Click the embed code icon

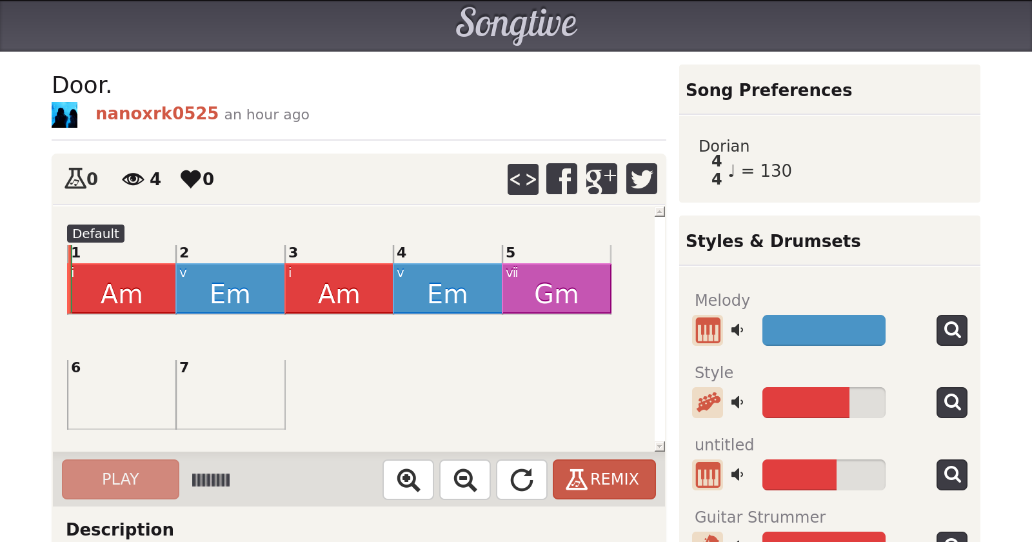coord(522,179)
